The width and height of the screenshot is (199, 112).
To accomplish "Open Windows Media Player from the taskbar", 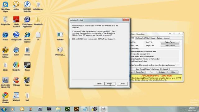I will 12,109.
